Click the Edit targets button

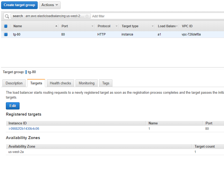(13, 106)
